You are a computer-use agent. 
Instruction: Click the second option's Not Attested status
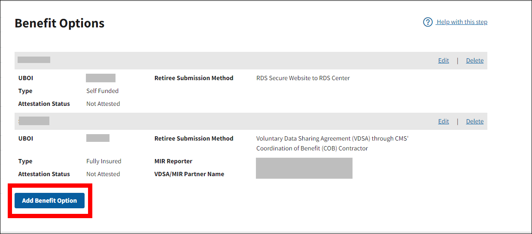[103, 174]
